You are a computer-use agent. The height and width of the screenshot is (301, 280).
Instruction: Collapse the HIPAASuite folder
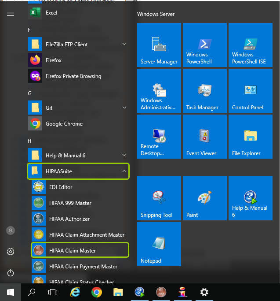[x=78, y=171]
